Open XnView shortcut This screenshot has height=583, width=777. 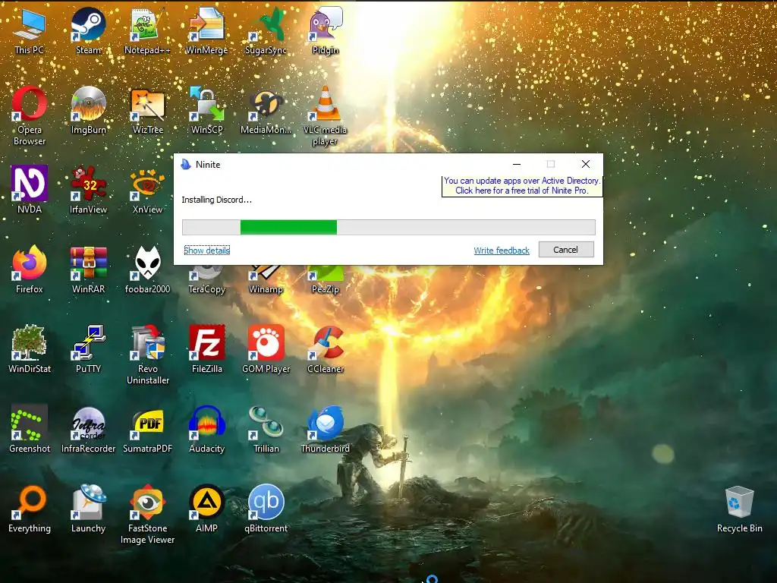pyautogui.click(x=147, y=190)
